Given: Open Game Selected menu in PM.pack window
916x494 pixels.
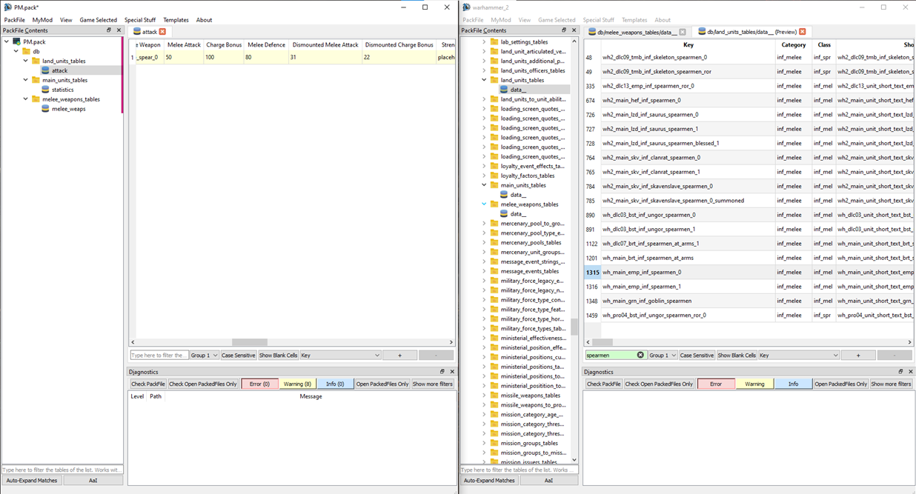Looking at the screenshot, I should point(99,20).
